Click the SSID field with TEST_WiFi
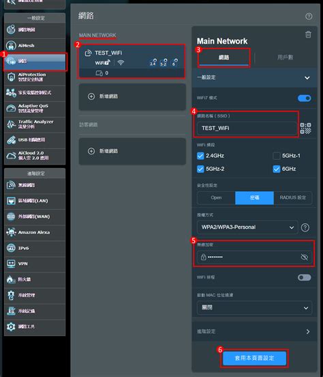Viewport: 323px width, 377px height. coord(247,128)
